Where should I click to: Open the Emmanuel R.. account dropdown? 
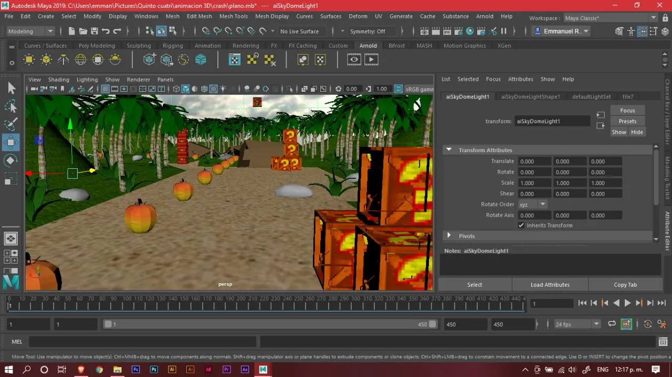pyautogui.click(x=561, y=31)
